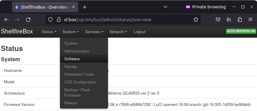
Task: Open the LED Configuration menu entry
Action: (84, 82)
